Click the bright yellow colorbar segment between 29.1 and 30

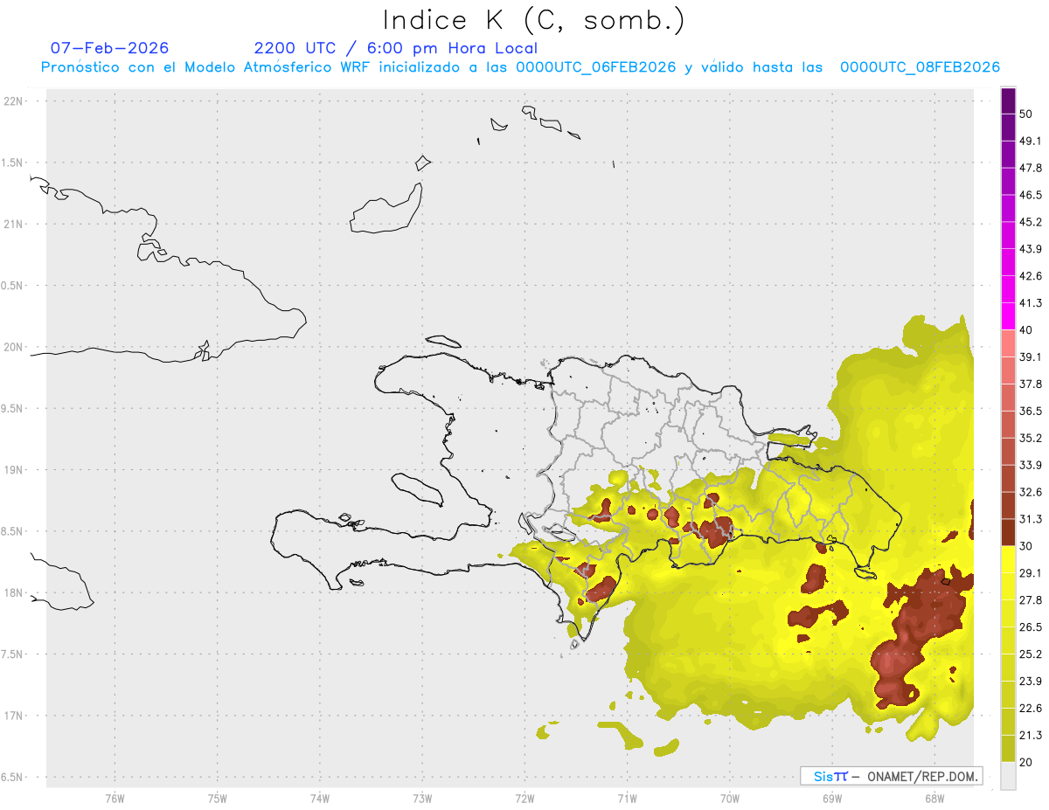[1009, 559]
